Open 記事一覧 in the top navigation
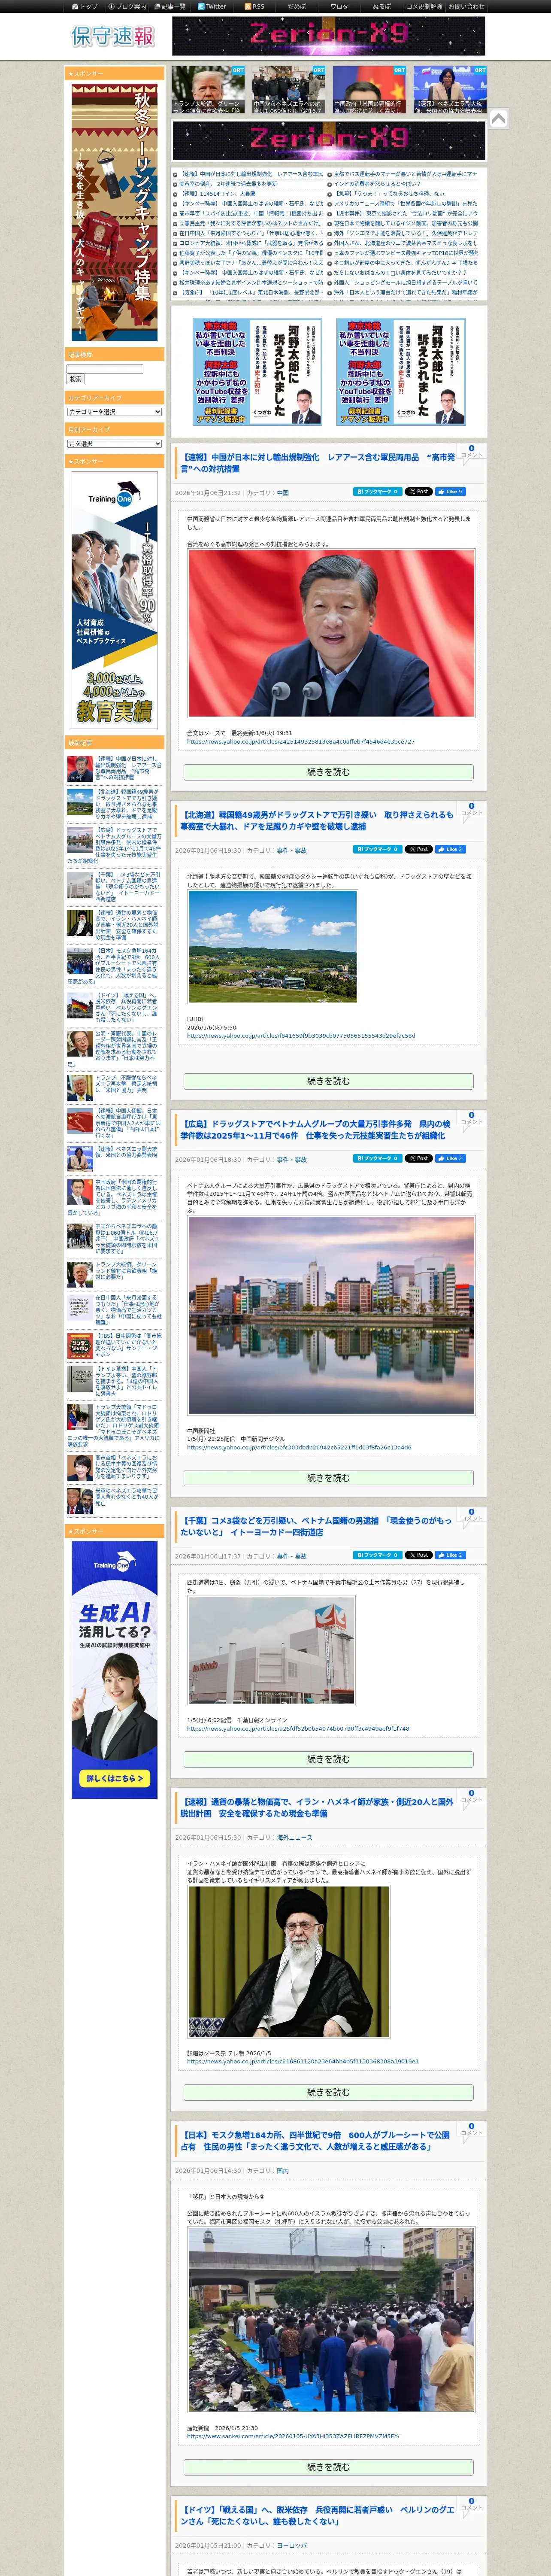 (x=171, y=6)
